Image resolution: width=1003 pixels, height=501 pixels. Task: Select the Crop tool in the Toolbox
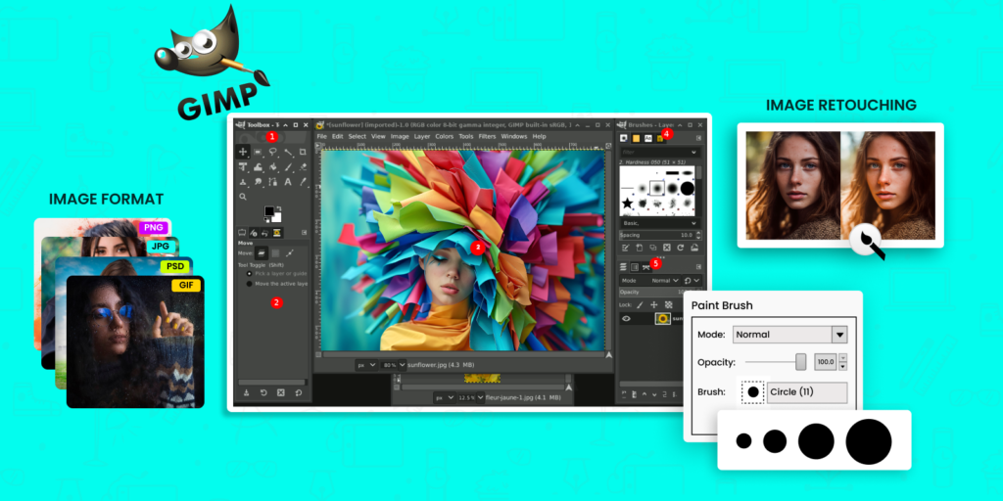(303, 152)
